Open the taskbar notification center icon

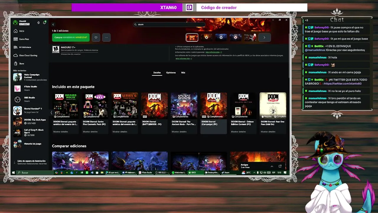[285, 172]
